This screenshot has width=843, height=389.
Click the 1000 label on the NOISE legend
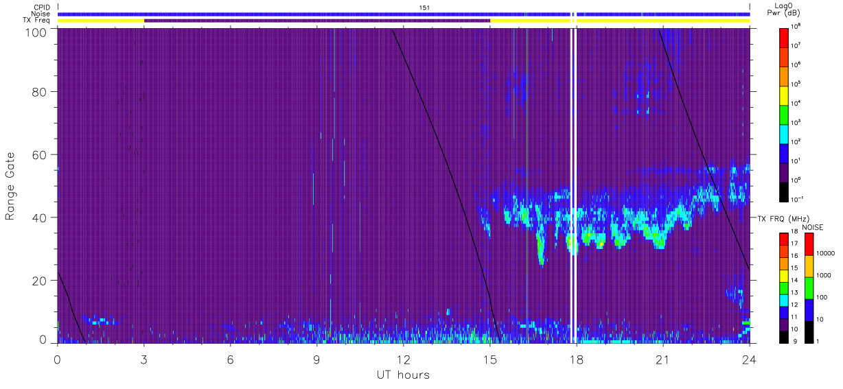825,275
